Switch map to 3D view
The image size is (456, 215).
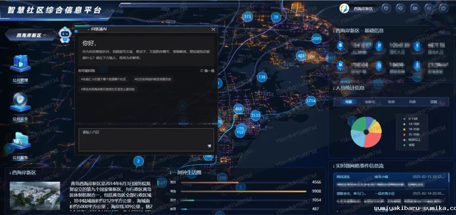tap(415, 8)
